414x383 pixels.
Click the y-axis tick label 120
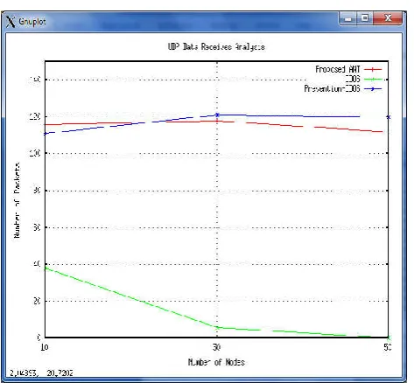35,116
